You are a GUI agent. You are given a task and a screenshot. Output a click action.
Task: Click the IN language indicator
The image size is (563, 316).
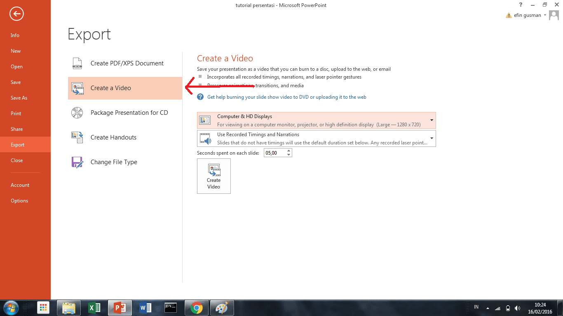(476, 307)
